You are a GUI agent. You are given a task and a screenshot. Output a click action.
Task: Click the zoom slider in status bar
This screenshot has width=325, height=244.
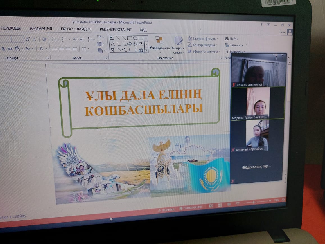[254, 202]
